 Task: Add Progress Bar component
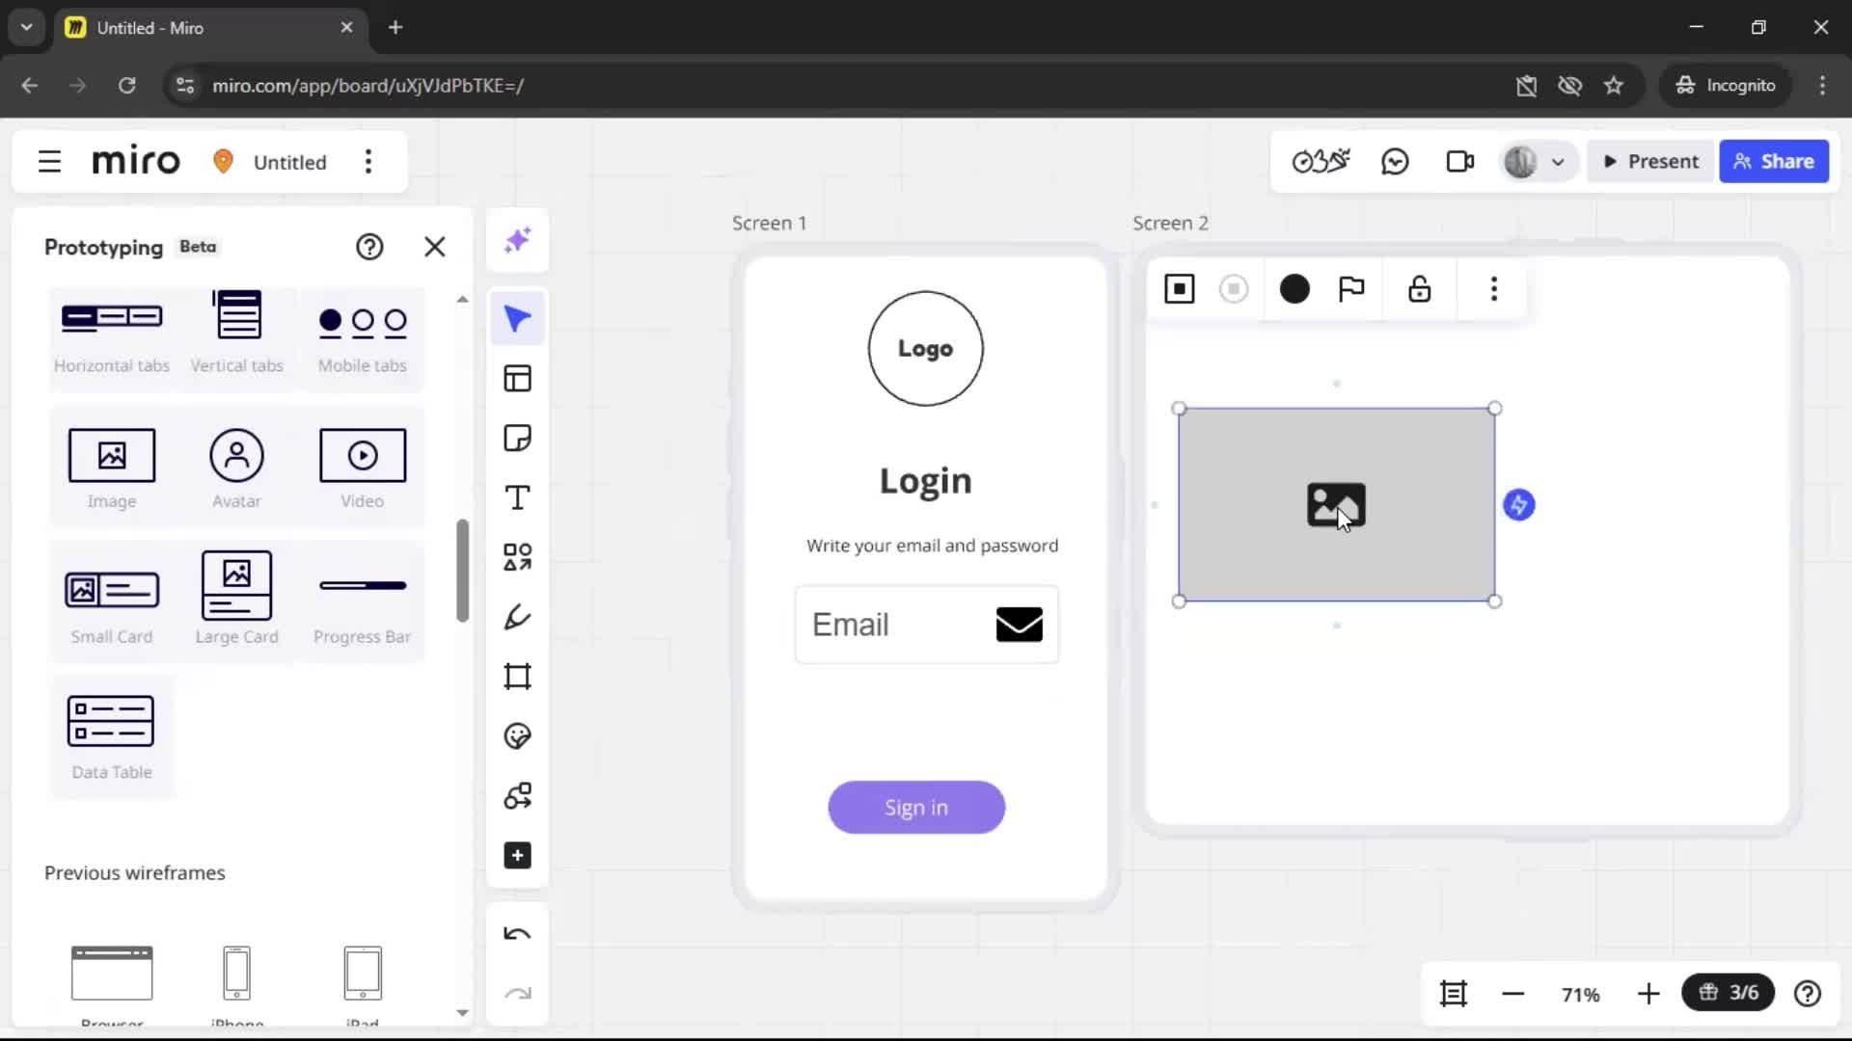pyautogui.click(x=363, y=604)
